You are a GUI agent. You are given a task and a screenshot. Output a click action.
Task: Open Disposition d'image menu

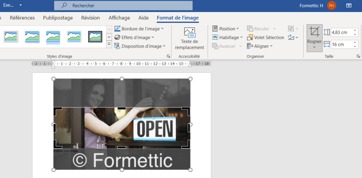coord(140,46)
